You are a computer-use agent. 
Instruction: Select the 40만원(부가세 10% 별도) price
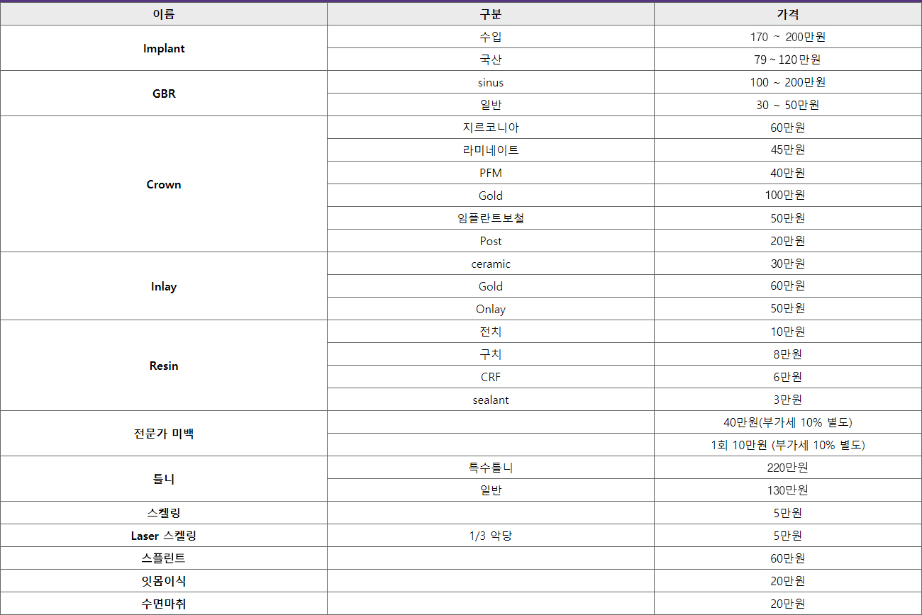pos(787,422)
